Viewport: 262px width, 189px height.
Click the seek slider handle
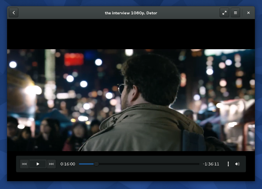coord(96,164)
